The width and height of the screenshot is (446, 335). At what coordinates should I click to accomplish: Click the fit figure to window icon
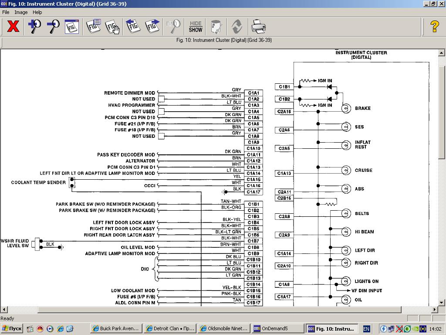[72, 27]
